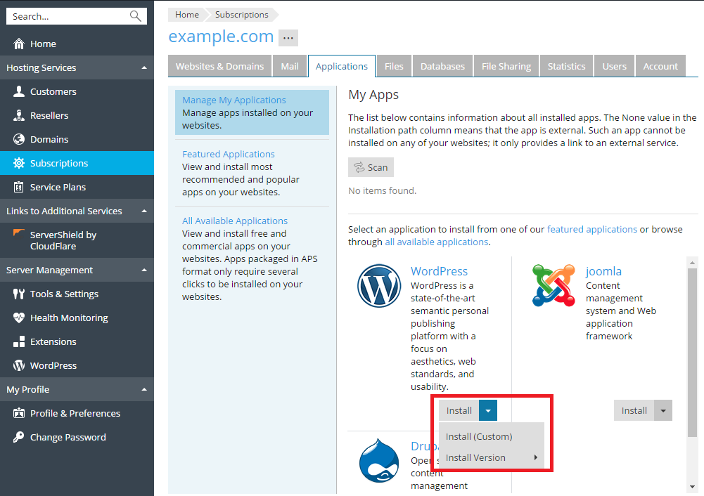This screenshot has height=496, width=704.
Task: Click the WordPress logo in app list
Action: point(379,286)
